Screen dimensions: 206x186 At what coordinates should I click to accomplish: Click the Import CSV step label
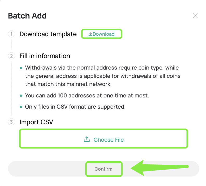36,122
